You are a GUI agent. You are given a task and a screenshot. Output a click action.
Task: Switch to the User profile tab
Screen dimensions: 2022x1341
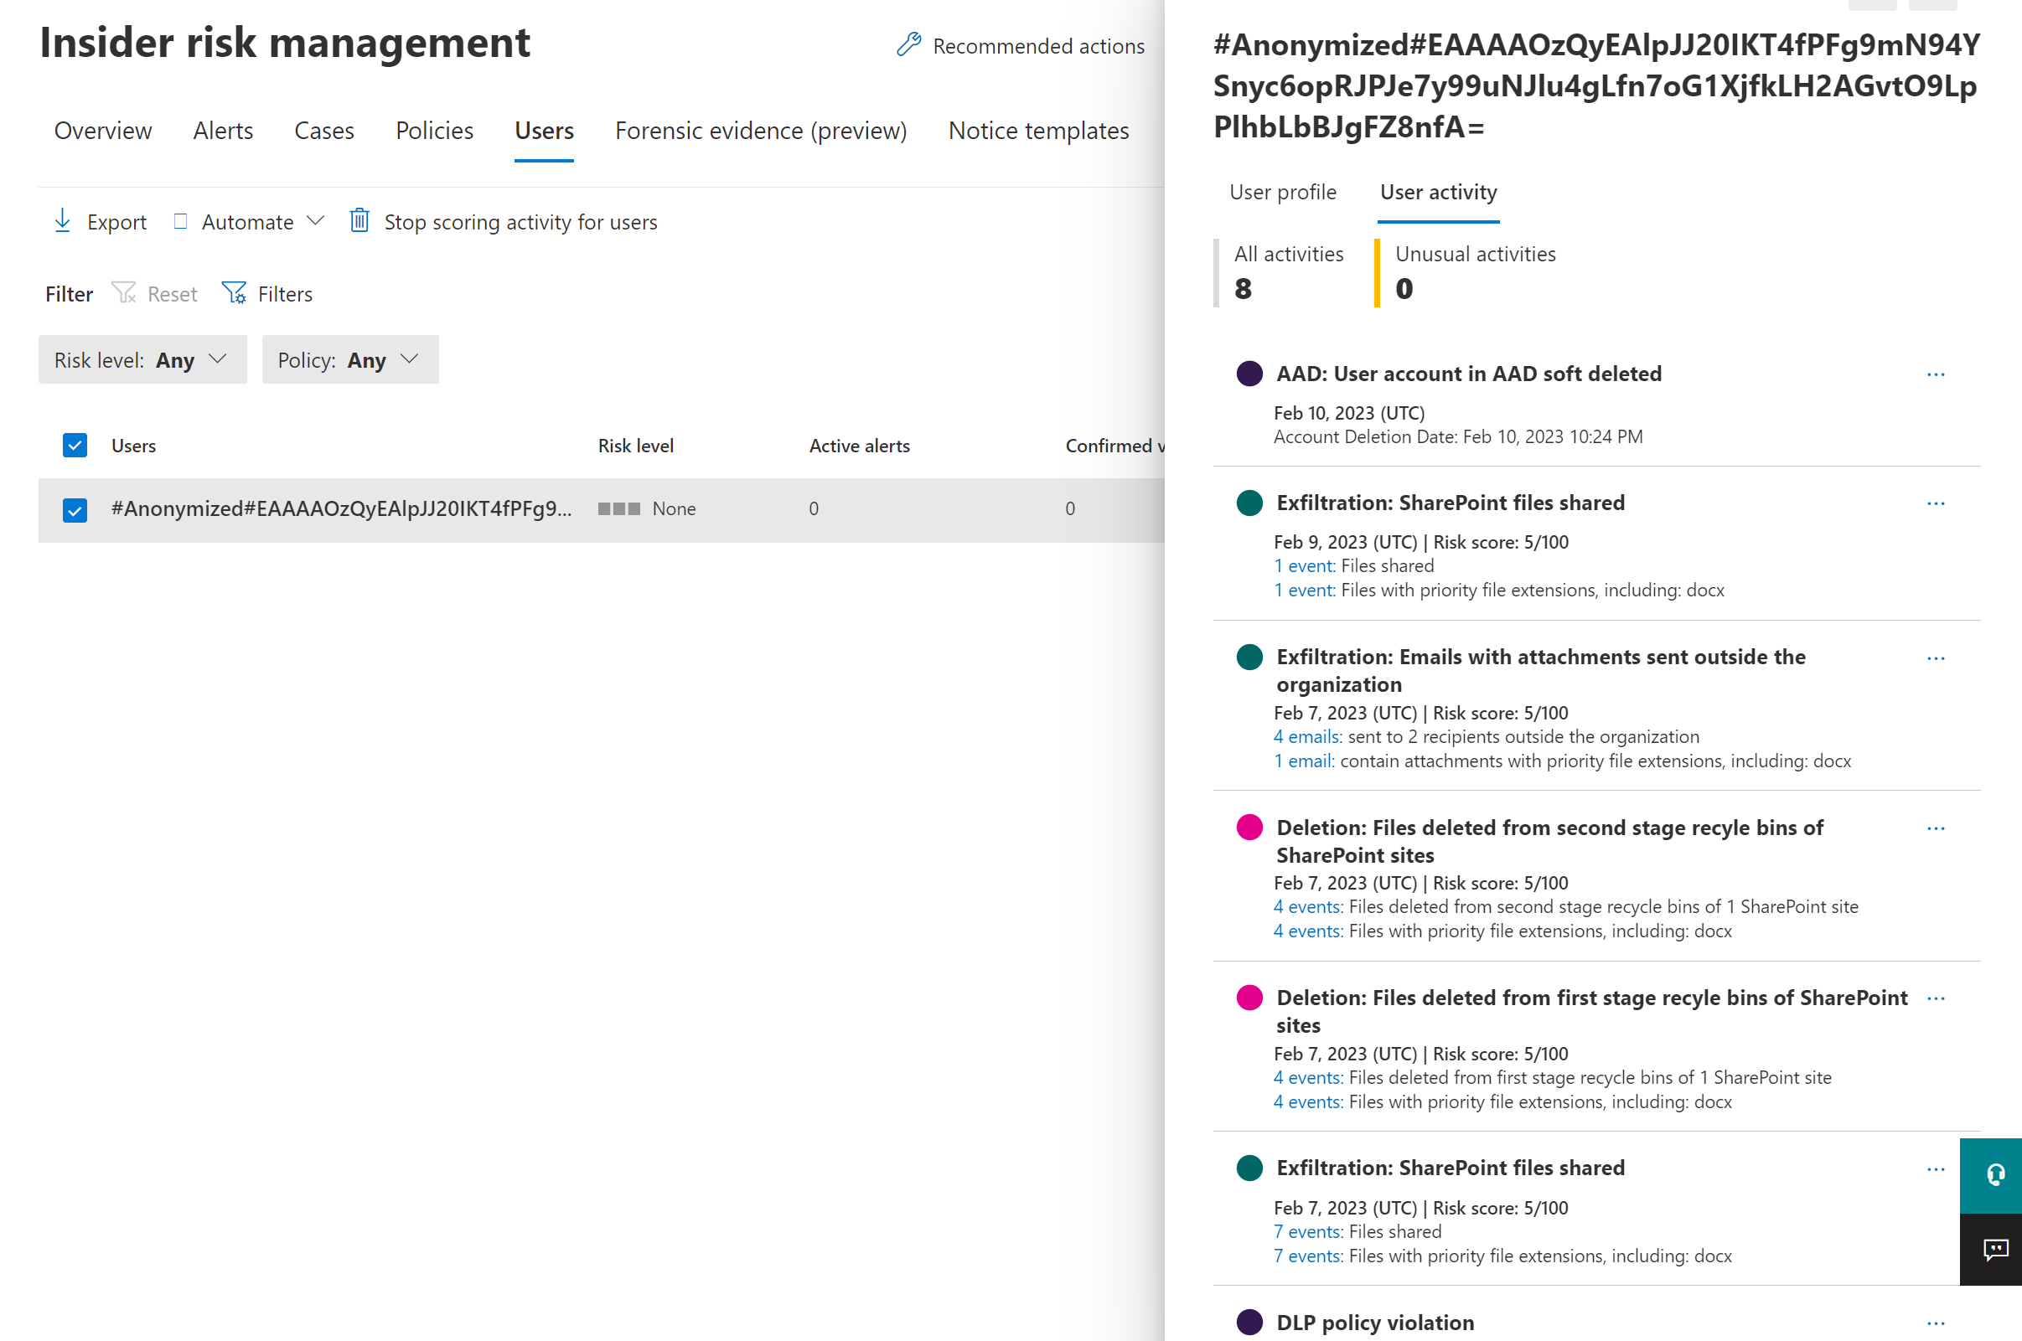pos(1282,192)
